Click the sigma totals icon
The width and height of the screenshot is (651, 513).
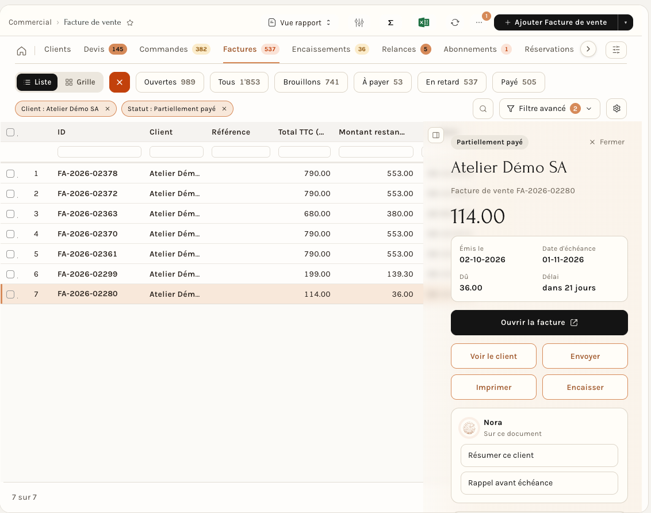(390, 23)
